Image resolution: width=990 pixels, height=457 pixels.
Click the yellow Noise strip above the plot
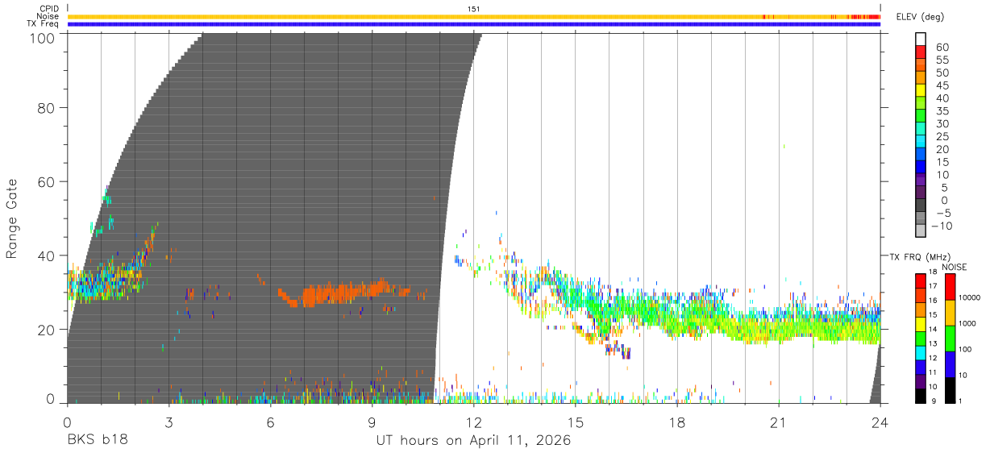[473, 16]
